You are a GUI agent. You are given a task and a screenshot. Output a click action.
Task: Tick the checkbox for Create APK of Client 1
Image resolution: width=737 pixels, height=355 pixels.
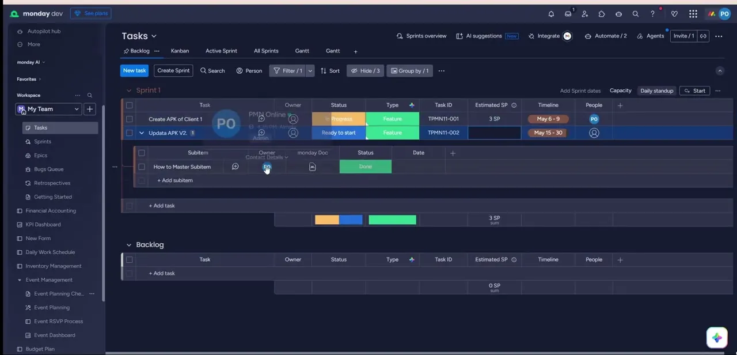coord(129,119)
